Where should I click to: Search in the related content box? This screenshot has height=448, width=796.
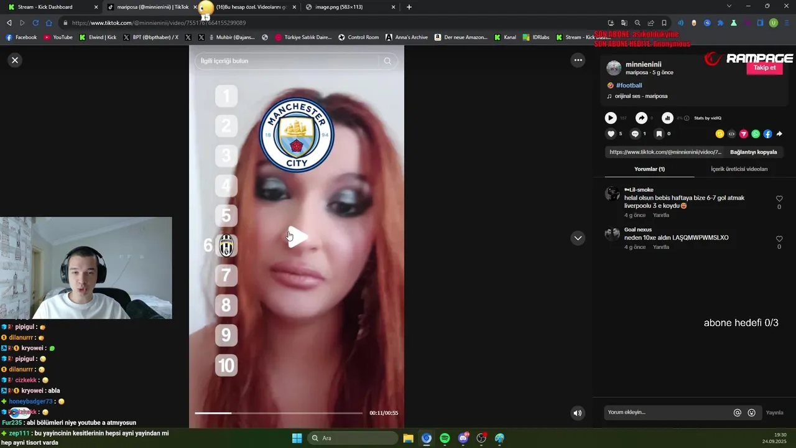[287, 61]
